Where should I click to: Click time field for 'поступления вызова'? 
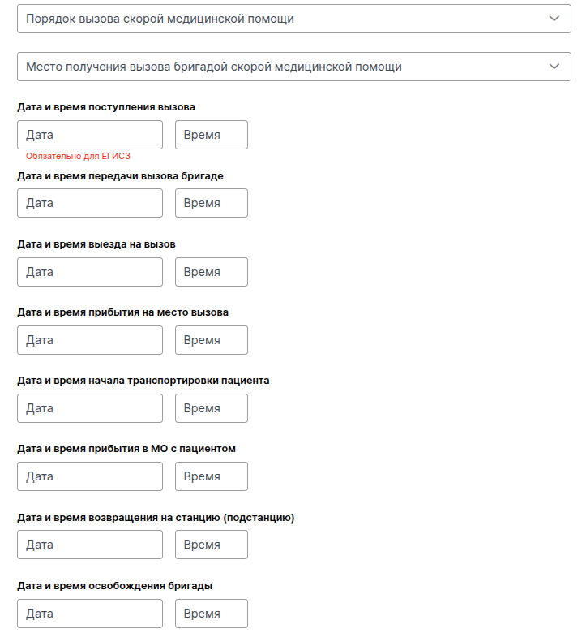[x=211, y=135]
